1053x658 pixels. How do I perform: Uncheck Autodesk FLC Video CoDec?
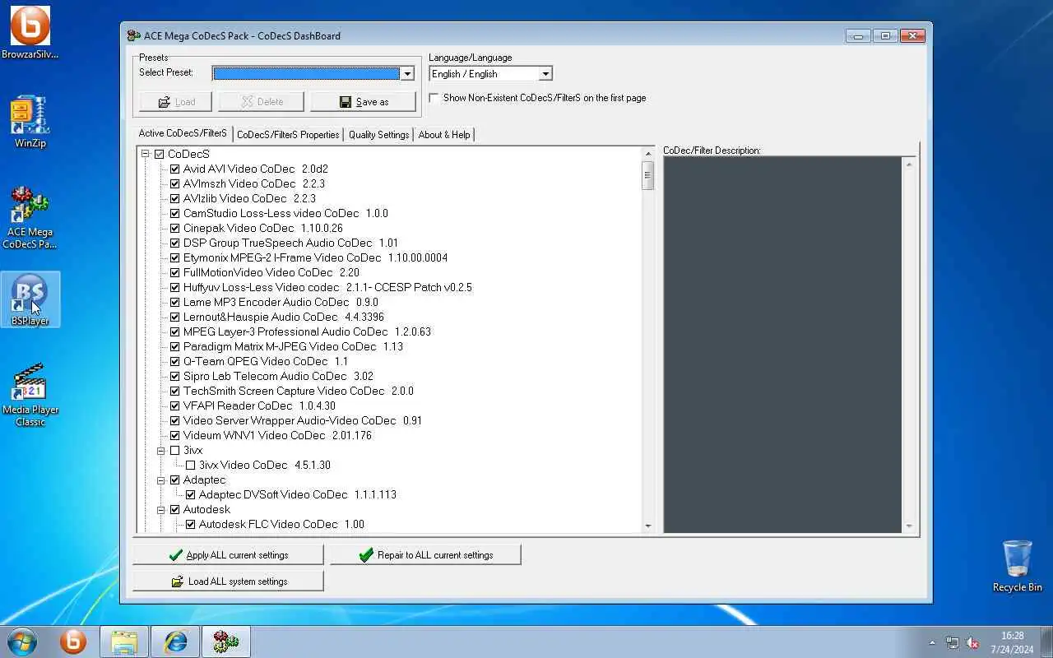[x=191, y=524]
